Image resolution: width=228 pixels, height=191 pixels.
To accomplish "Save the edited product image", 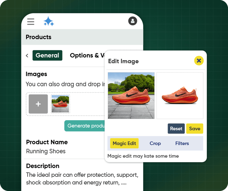I will coord(195,129).
